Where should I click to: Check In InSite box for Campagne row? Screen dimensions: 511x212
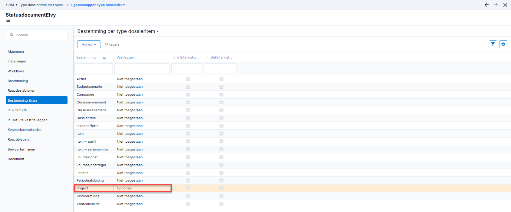(x=188, y=94)
